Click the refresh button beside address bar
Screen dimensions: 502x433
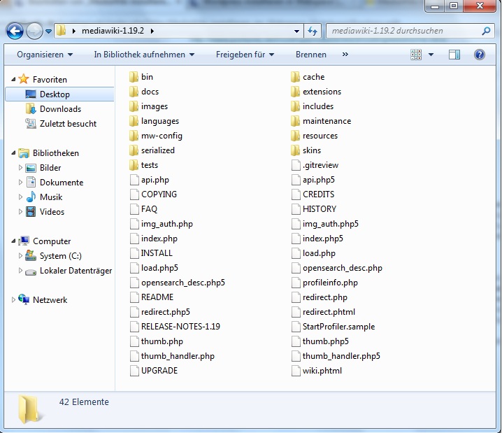tap(313, 31)
